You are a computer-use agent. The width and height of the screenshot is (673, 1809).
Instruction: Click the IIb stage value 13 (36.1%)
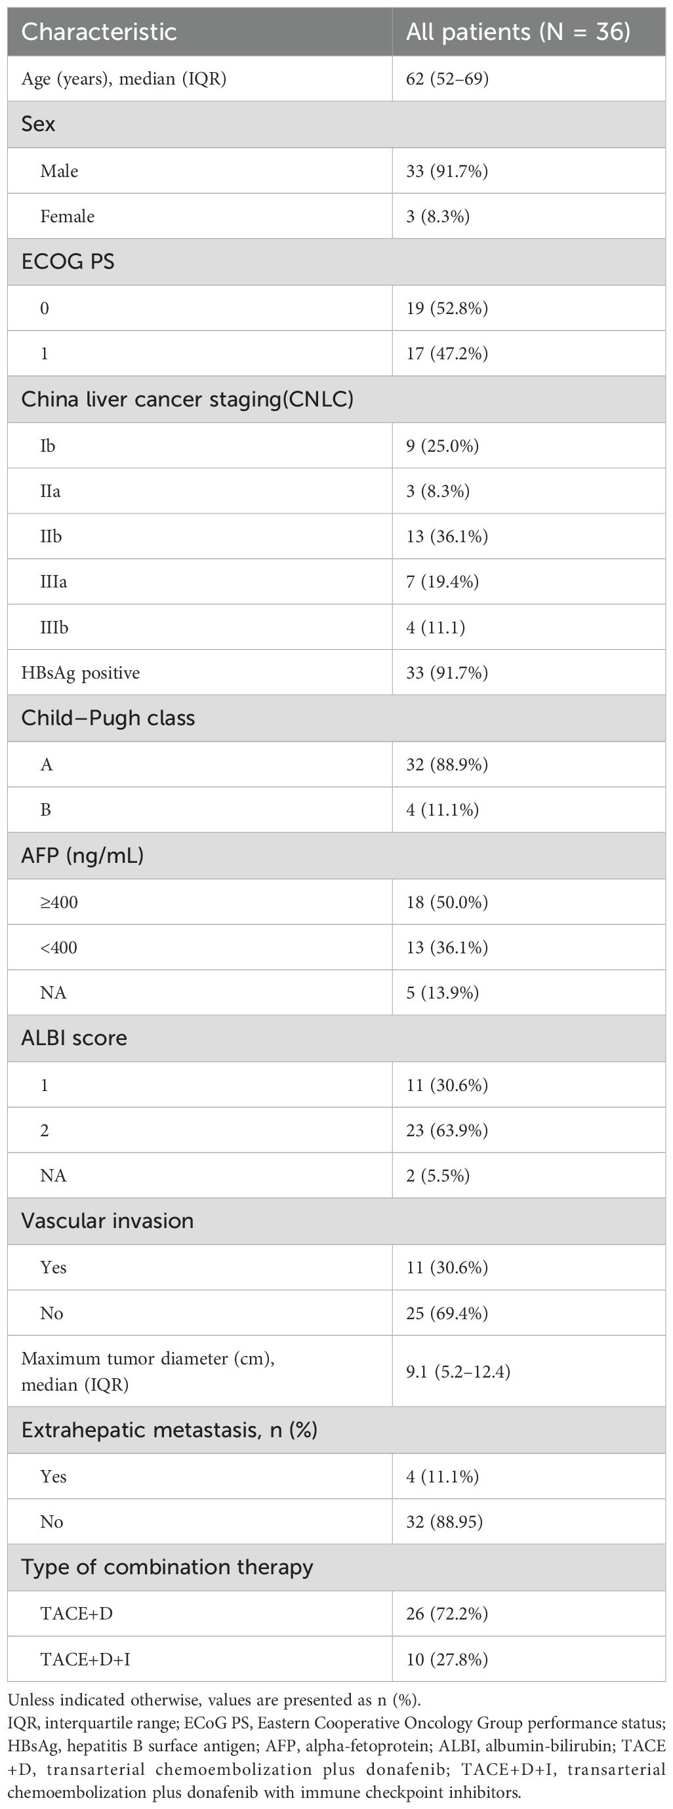tap(447, 536)
